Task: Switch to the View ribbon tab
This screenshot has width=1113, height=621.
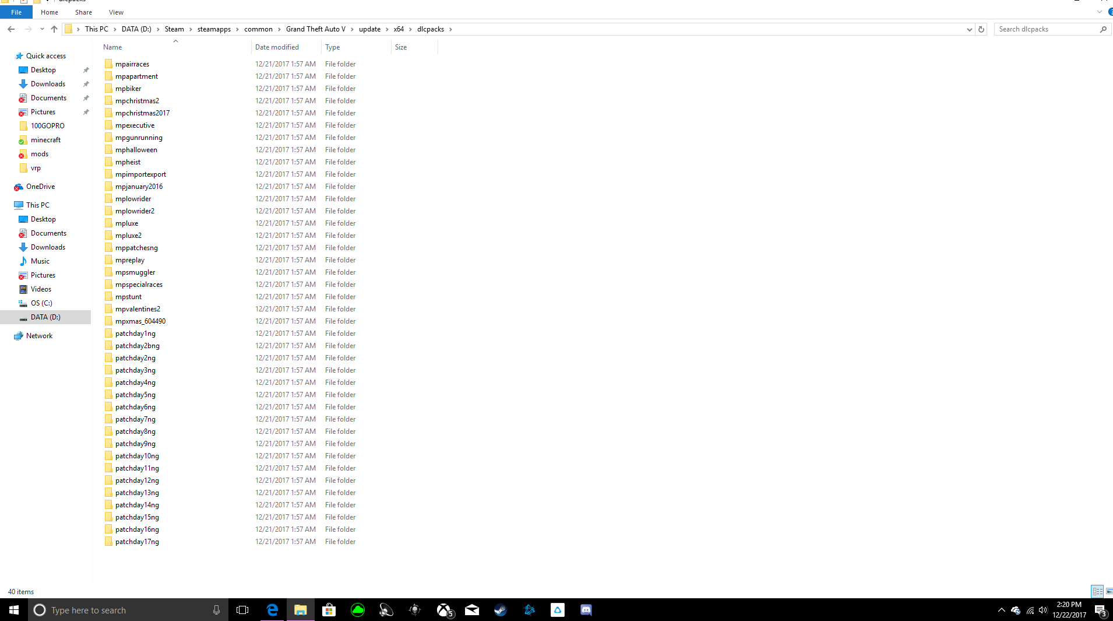Action: 116,12
